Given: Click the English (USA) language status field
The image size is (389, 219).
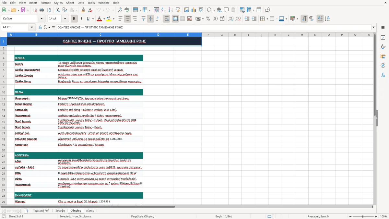Looking at the screenshot, I should (x=223, y=216).
